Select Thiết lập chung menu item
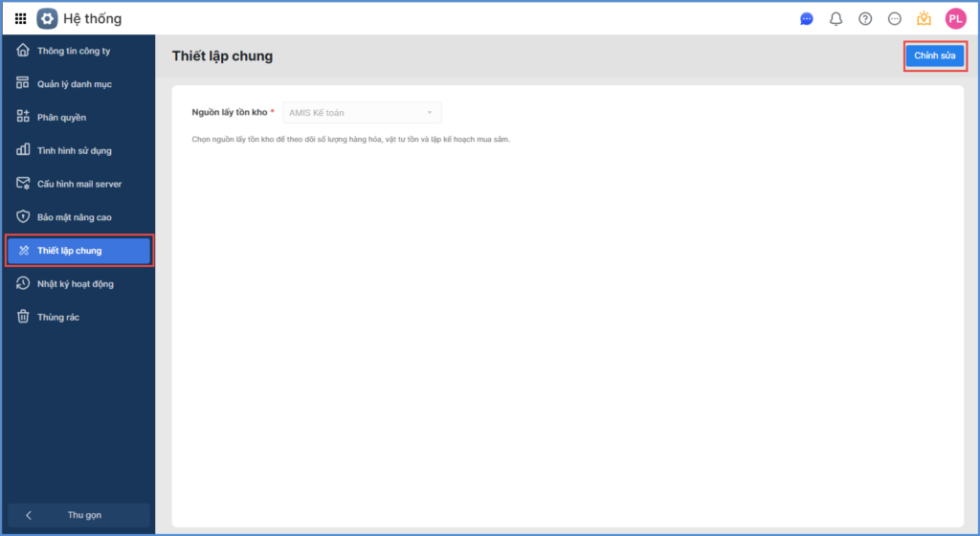Image resolution: width=980 pixels, height=536 pixels. [78, 251]
